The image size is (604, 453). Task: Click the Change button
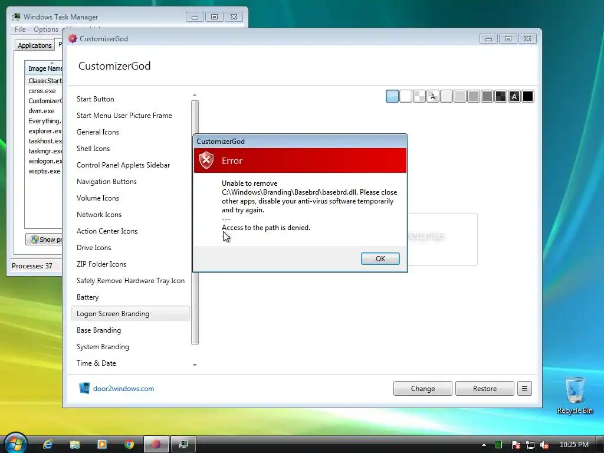[x=422, y=388]
